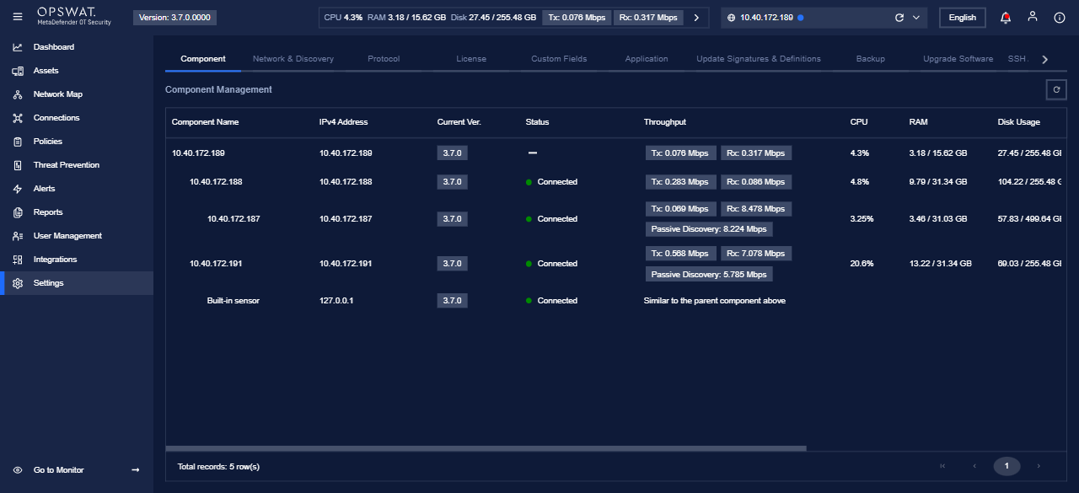The image size is (1079, 493).
Task: Expand the server address dropdown arrow
Action: pyautogui.click(x=915, y=18)
